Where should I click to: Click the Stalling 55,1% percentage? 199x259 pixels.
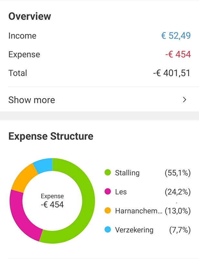coord(178,173)
